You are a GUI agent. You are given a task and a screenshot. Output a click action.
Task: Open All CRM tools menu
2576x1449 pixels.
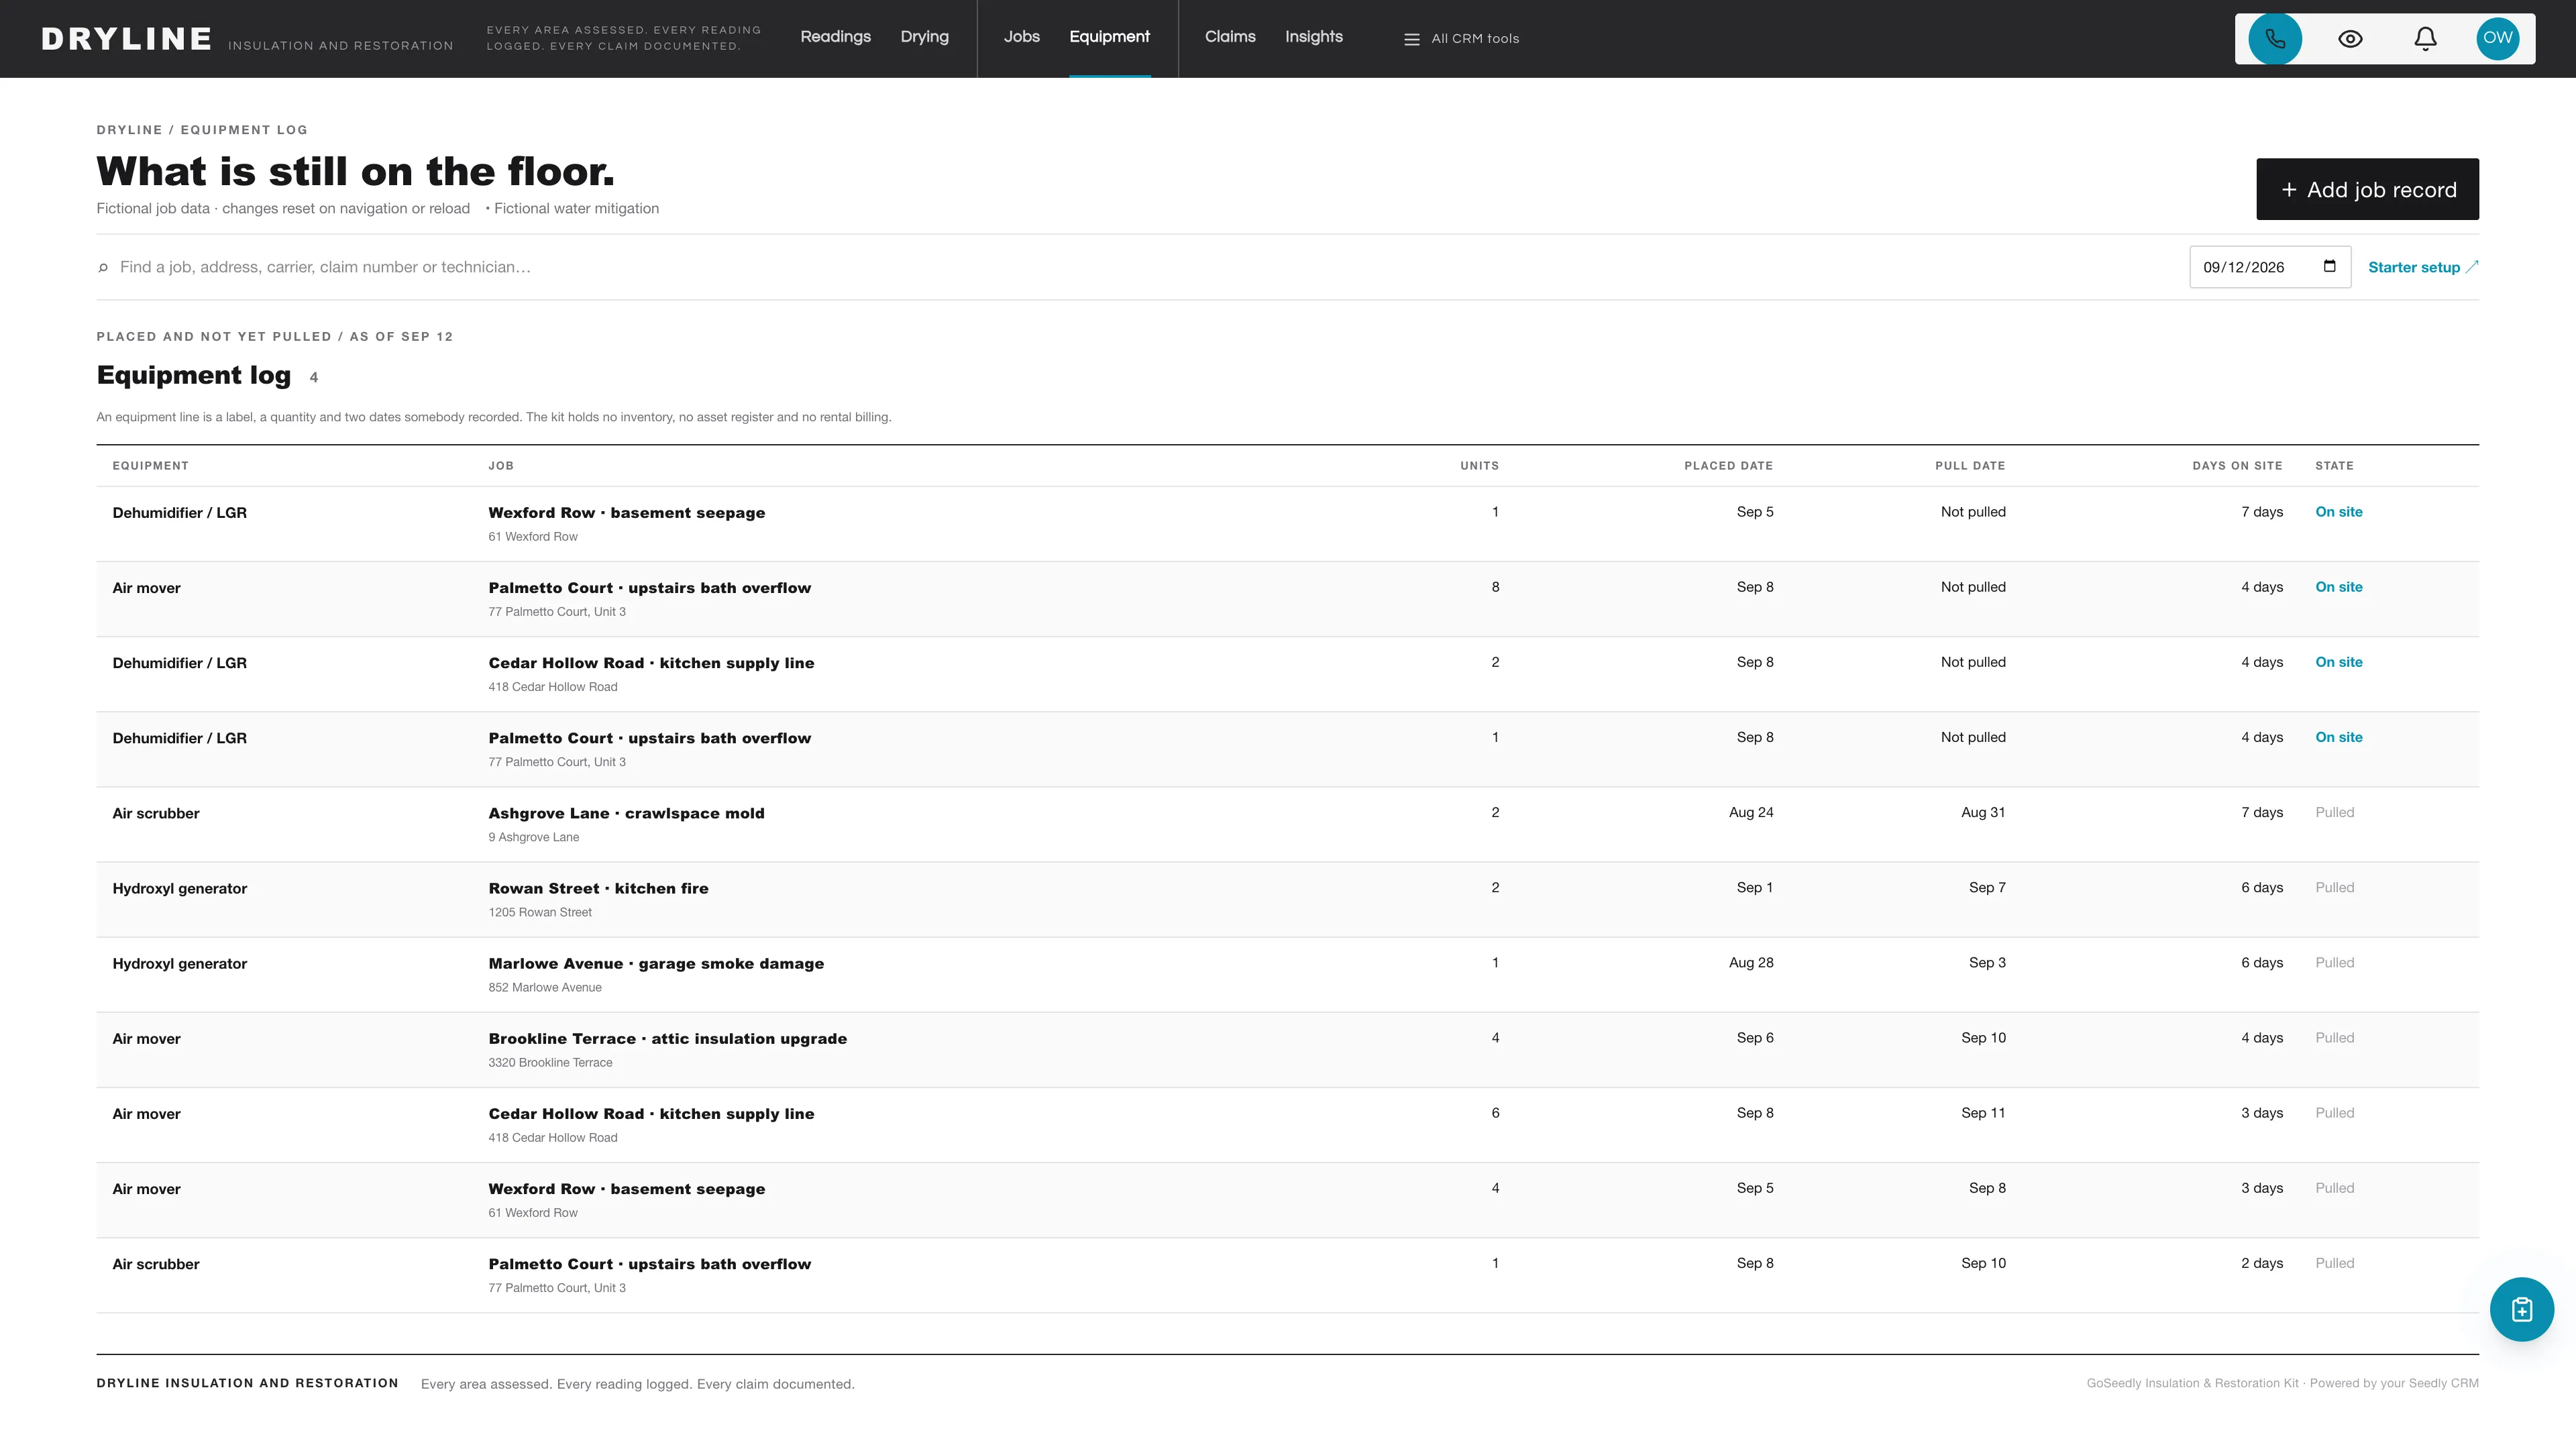[x=1461, y=38]
